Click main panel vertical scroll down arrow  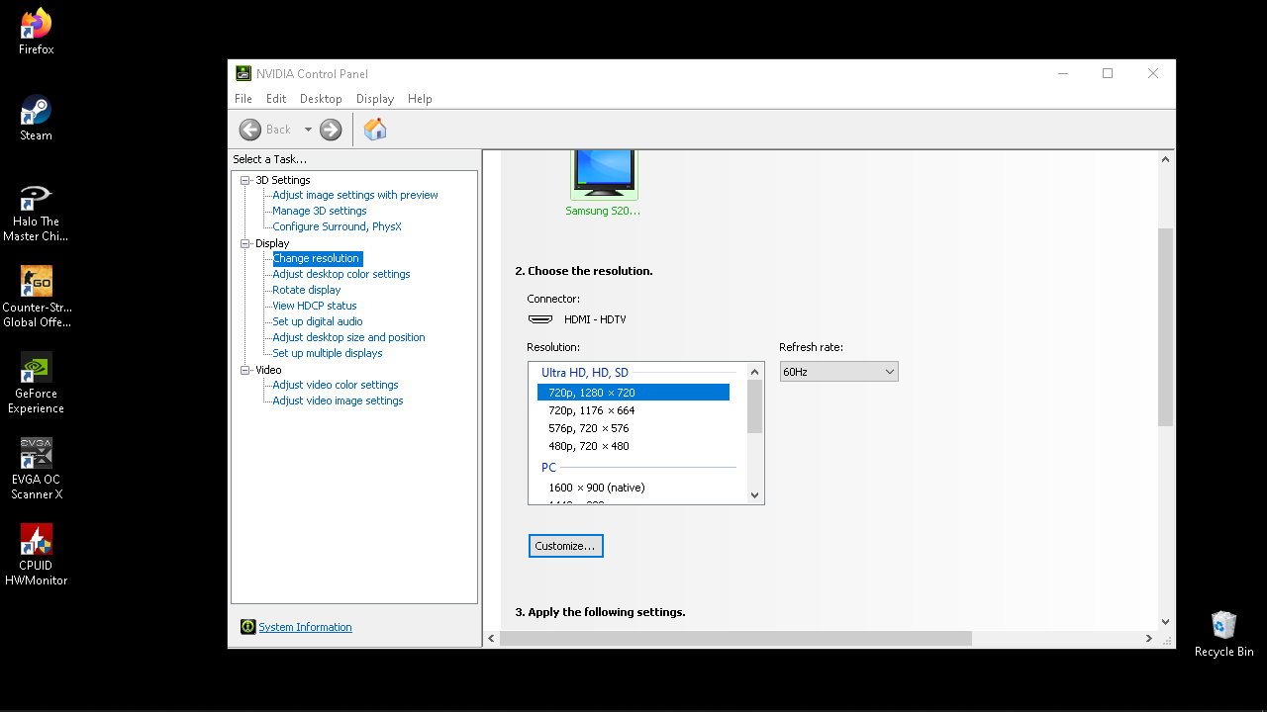click(x=1166, y=621)
